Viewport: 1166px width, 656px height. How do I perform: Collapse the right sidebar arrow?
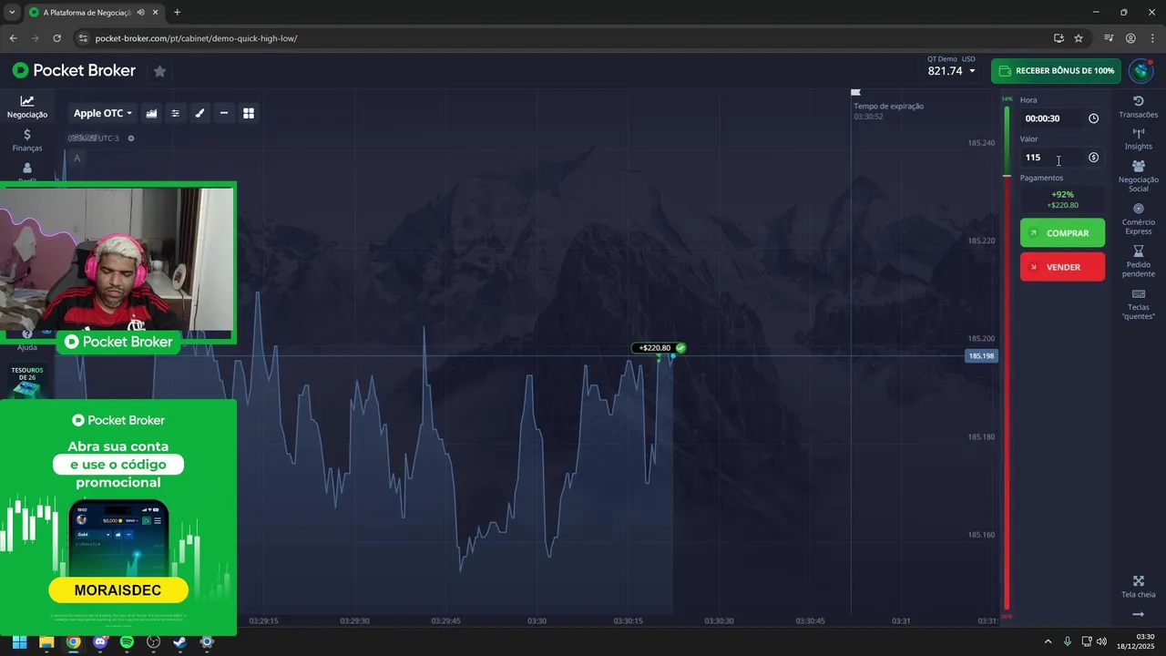point(1139,614)
